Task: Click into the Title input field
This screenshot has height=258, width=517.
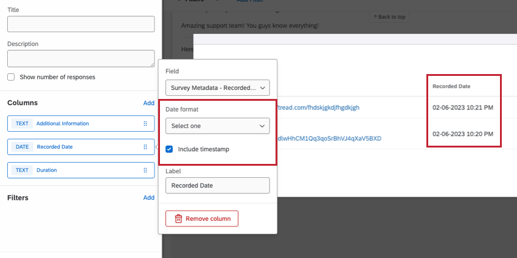Action: (81, 24)
